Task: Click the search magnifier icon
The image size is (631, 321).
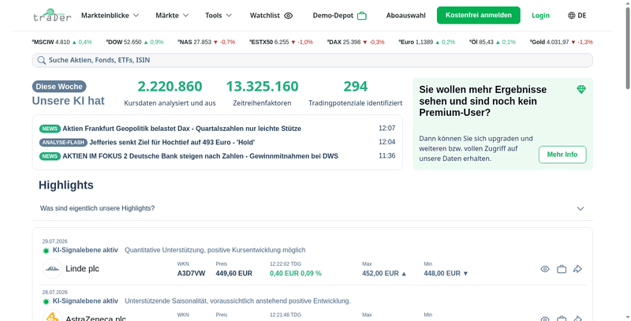Action: pos(41,60)
